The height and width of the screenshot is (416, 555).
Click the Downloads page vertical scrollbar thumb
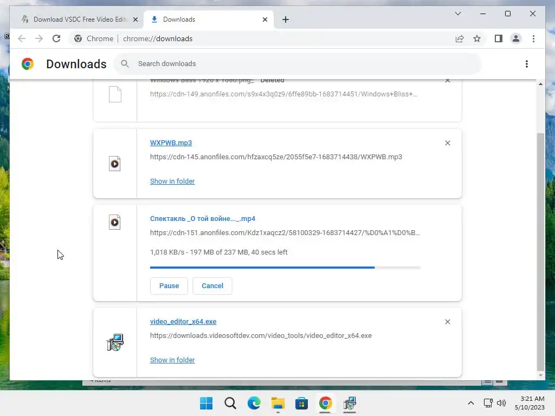pos(540,251)
